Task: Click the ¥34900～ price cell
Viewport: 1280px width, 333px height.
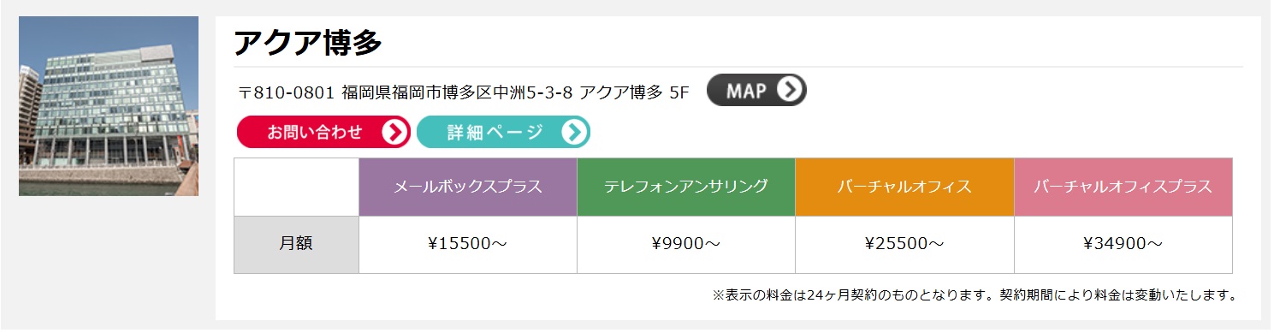Action: coord(1123,245)
